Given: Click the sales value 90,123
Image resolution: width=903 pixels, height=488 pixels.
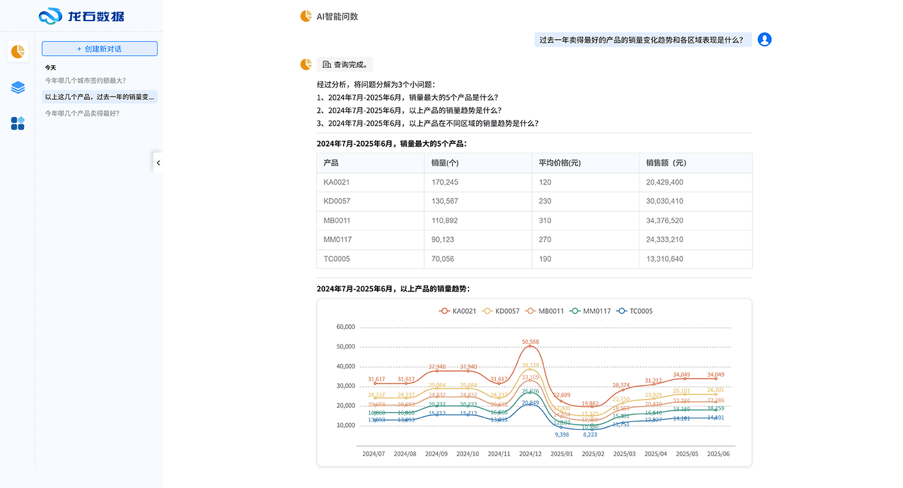Looking at the screenshot, I should coord(443,240).
